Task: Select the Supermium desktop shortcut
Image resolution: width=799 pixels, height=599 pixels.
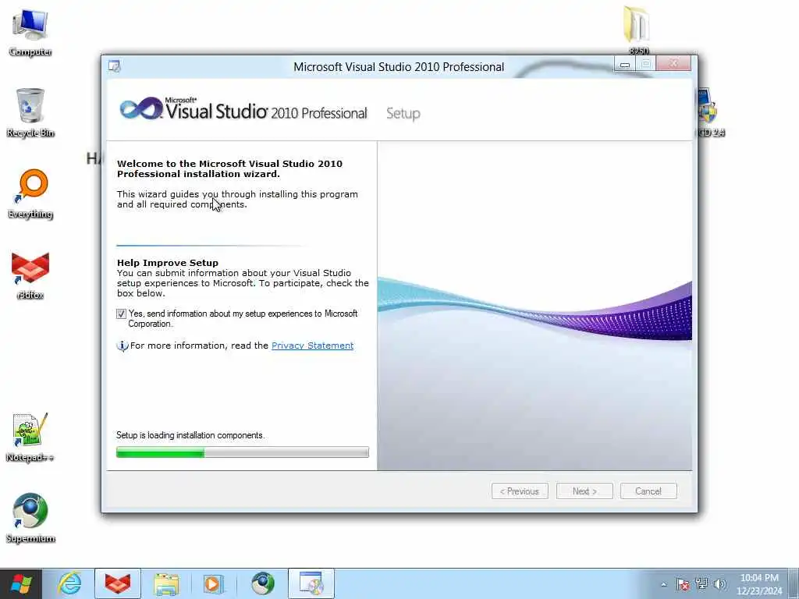Action: coord(30,518)
